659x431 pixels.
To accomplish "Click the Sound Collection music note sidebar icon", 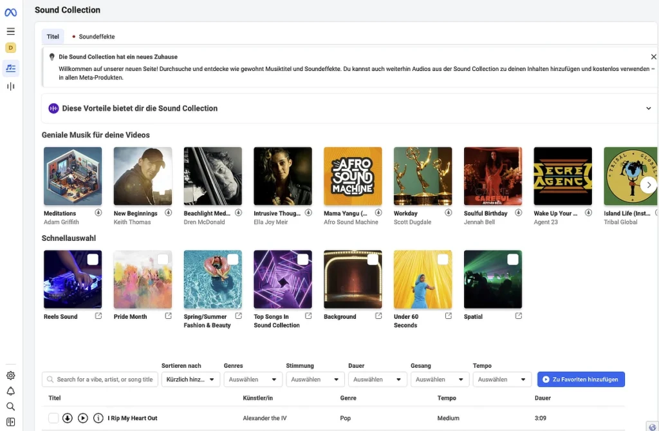I will [x=10, y=68].
